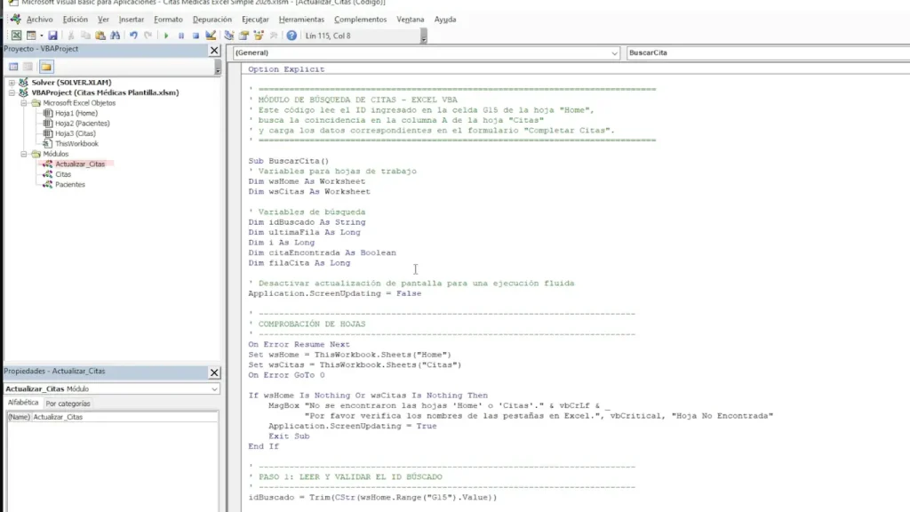
Task: Switch to Microsoft Excel view icon
Action: pyautogui.click(x=16, y=36)
